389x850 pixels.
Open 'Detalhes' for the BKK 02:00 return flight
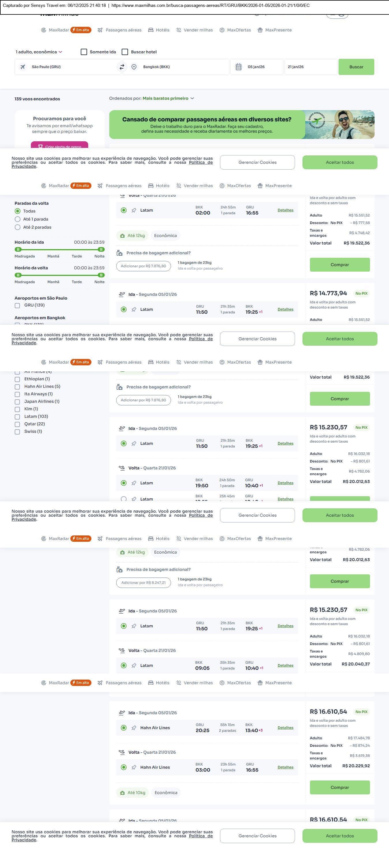285,210
